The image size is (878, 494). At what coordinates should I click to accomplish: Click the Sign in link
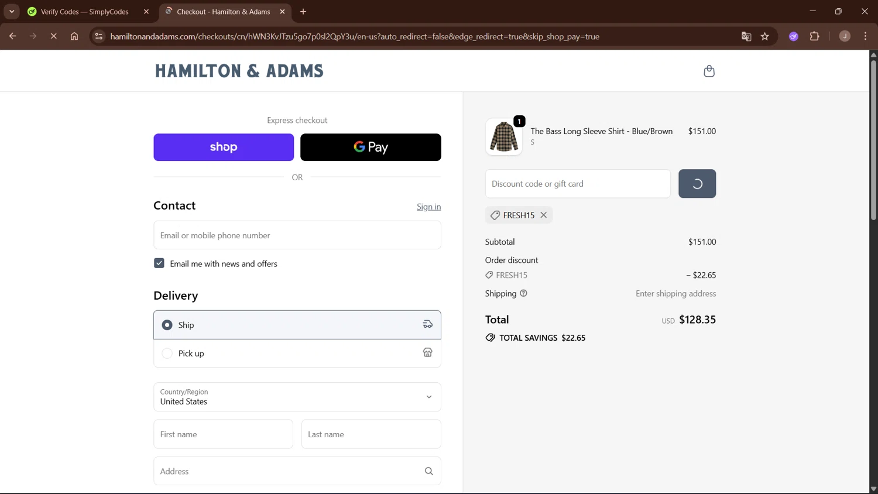click(x=429, y=207)
